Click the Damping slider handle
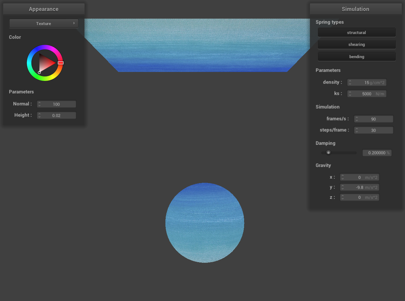 [328, 153]
